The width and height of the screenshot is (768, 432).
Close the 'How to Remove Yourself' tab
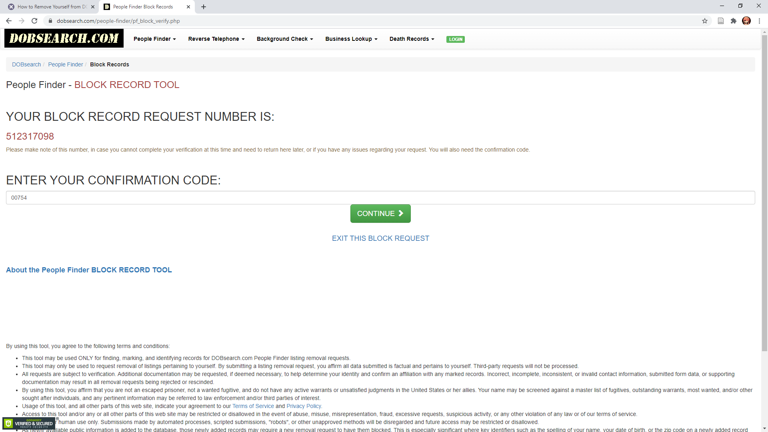[x=93, y=7]
